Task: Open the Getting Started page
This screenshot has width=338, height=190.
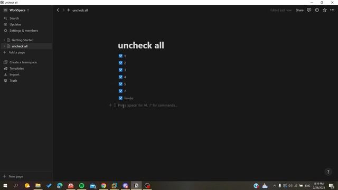Action: click(x=22, y=40)
